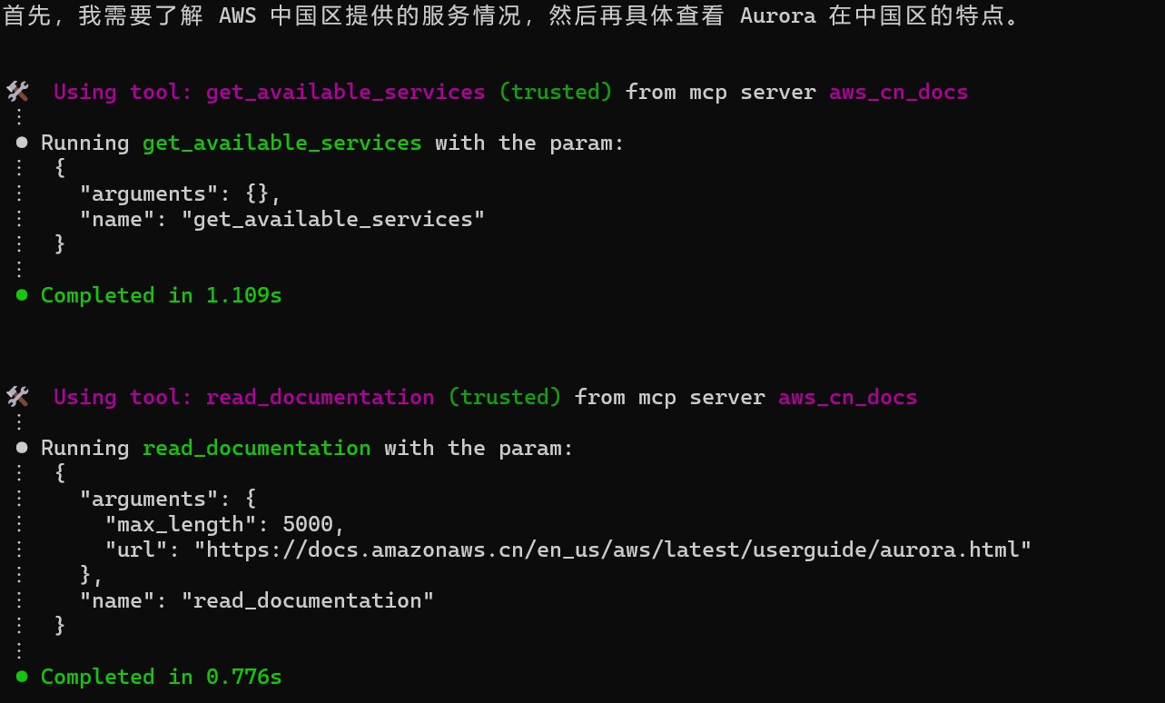Select the first aws_cn_docs server name
The height and width of the screenshot is (703, 1165).
tap(899, 92)
